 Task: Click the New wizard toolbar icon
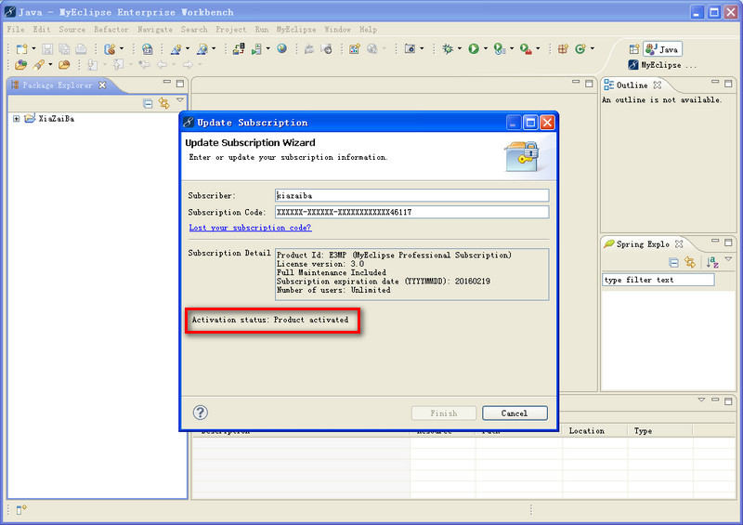click(21, 49)
